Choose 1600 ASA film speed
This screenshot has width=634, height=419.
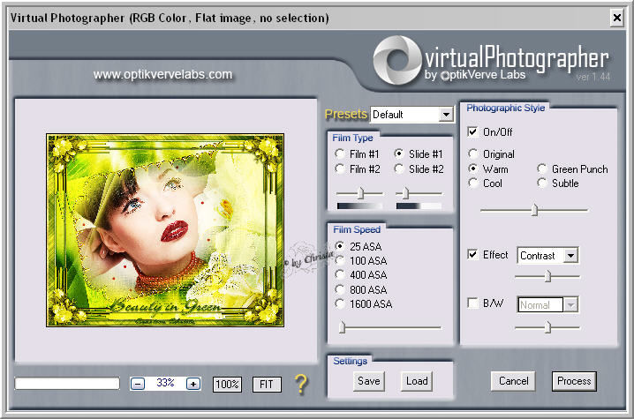pos(340,303)
